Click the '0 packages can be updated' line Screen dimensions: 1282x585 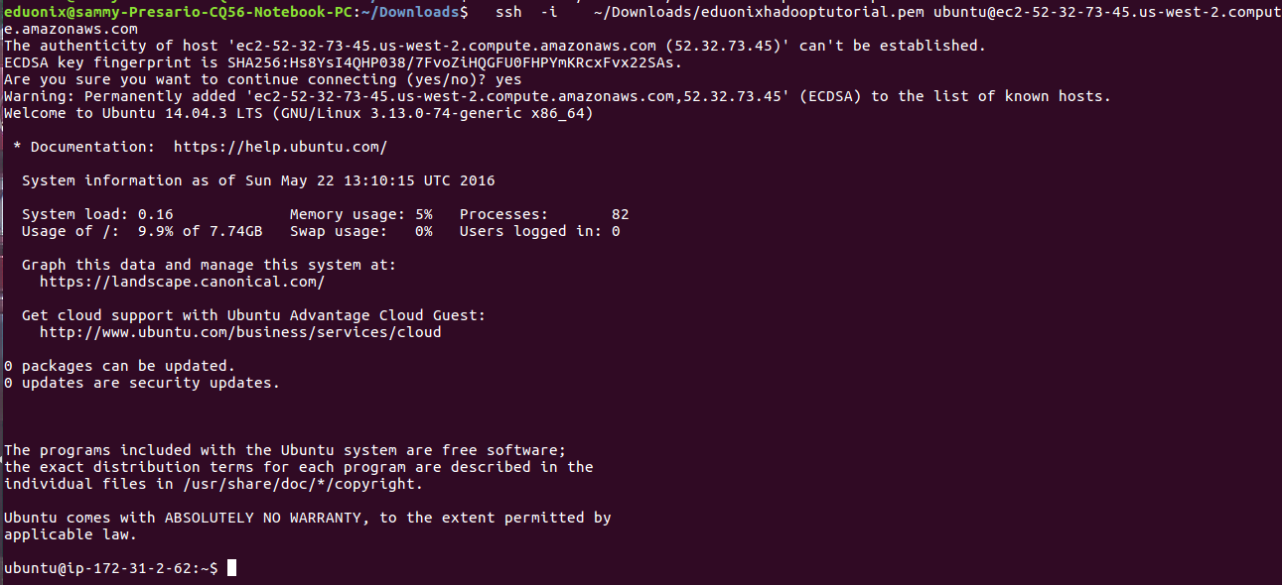click(x=119, y=366)
